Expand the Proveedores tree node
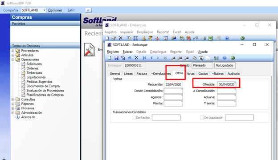Image resolution: width=278 pixels, height=160 pixels. 13,51
